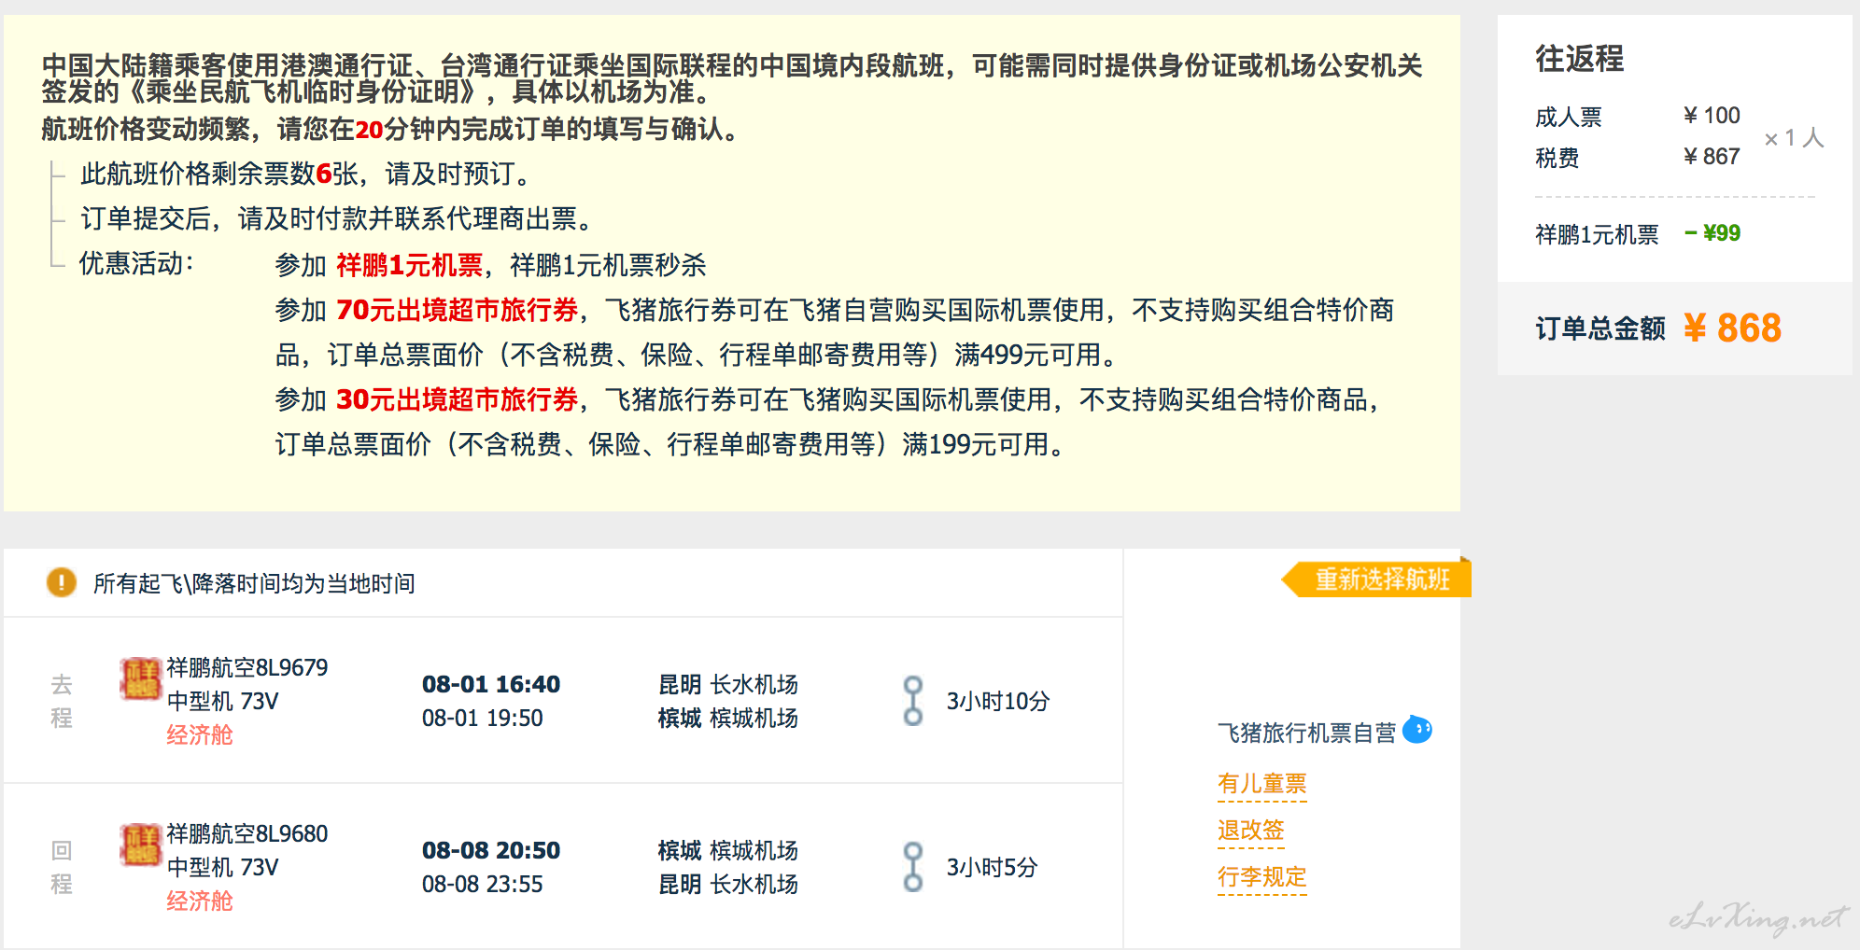Open the 行李规定 baggage rules link

coord(1261,877)
